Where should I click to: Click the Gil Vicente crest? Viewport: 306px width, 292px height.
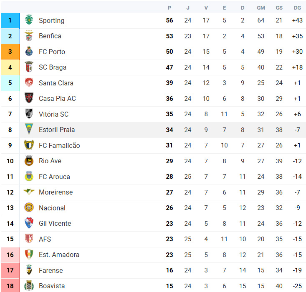pos(29,223)
